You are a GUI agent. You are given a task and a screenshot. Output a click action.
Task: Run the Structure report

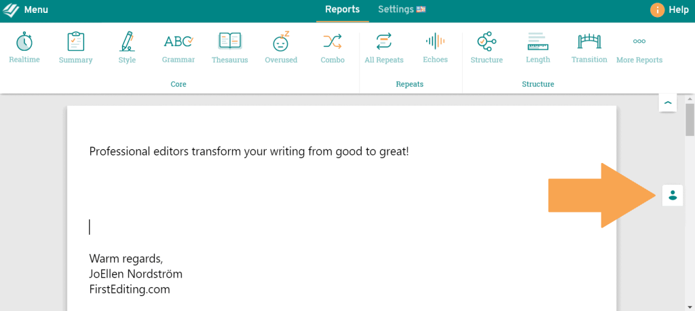tap(487, 42)
